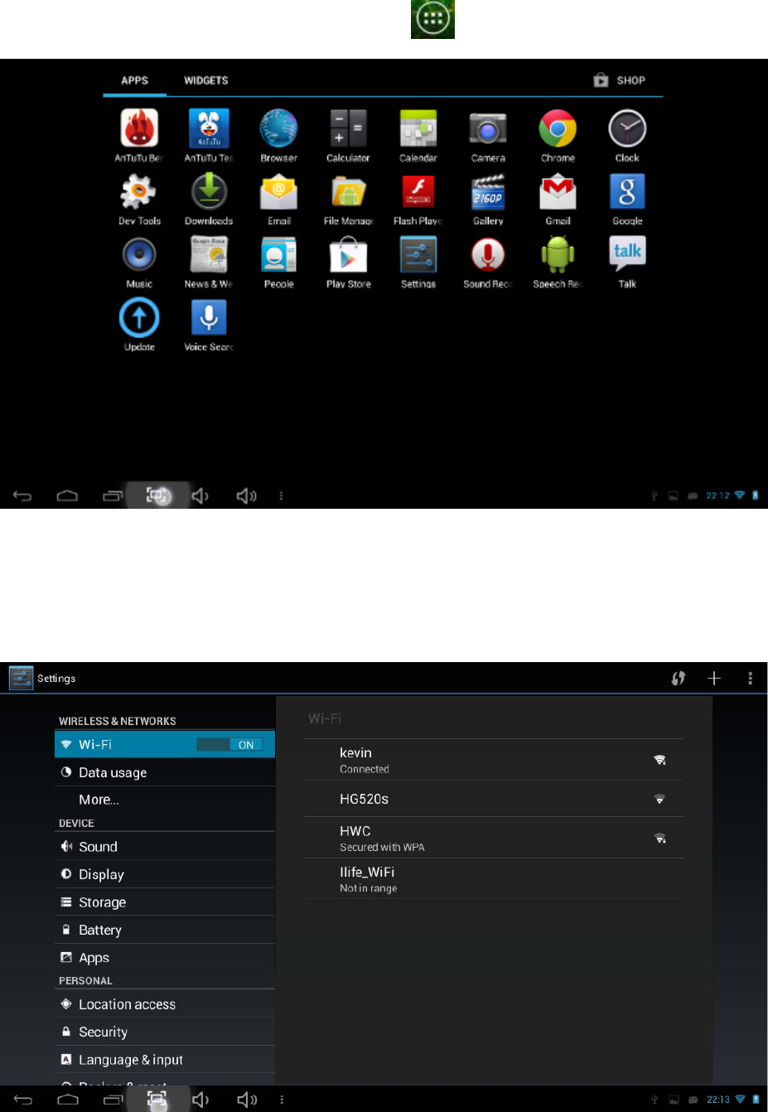768x1112 pixels.
Task: Open the clock status area showing 22:13
Action: [718, 1100]
